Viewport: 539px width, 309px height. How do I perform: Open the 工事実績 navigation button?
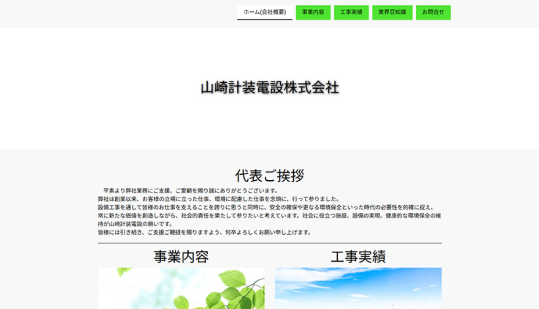pos(351,13)
